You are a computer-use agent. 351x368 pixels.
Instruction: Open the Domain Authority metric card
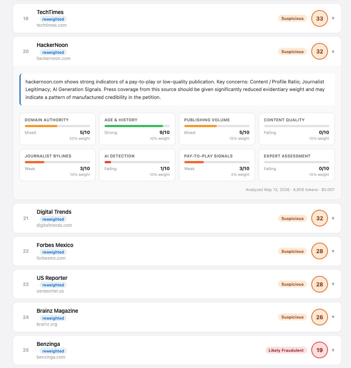pyautogui.click(x=57, y=129)
